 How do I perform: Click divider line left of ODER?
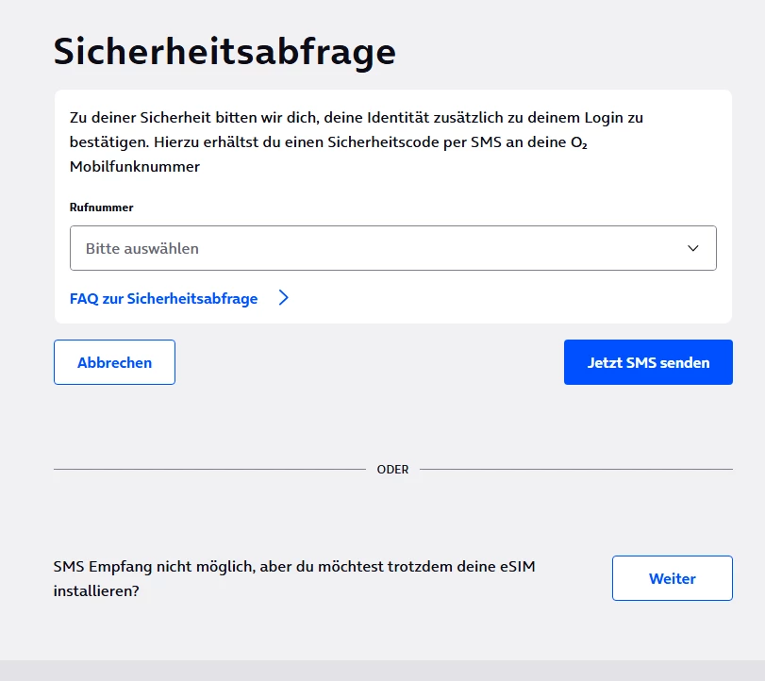point(208,469)
